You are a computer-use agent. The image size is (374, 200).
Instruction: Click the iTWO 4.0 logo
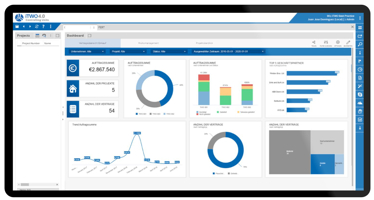pyautogui.click(x=32, y=18)
